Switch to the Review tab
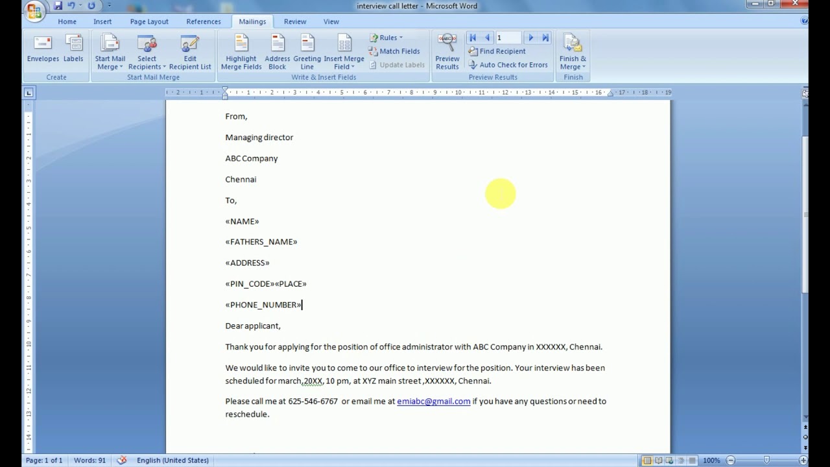The image size is (830, 467). click(295, 21)
